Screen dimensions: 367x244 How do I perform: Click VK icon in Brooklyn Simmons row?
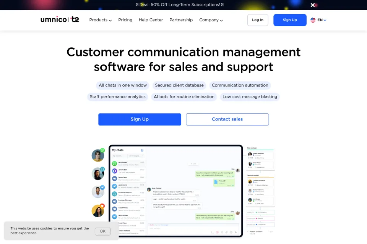pos(114,201)
